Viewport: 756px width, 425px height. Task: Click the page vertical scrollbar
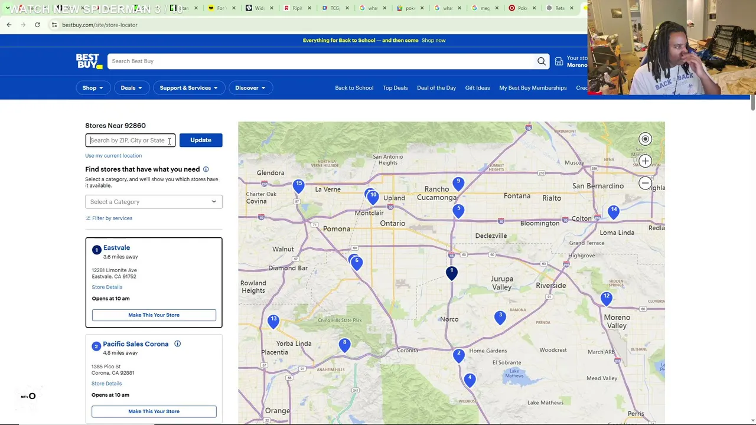tap(752, 102)
